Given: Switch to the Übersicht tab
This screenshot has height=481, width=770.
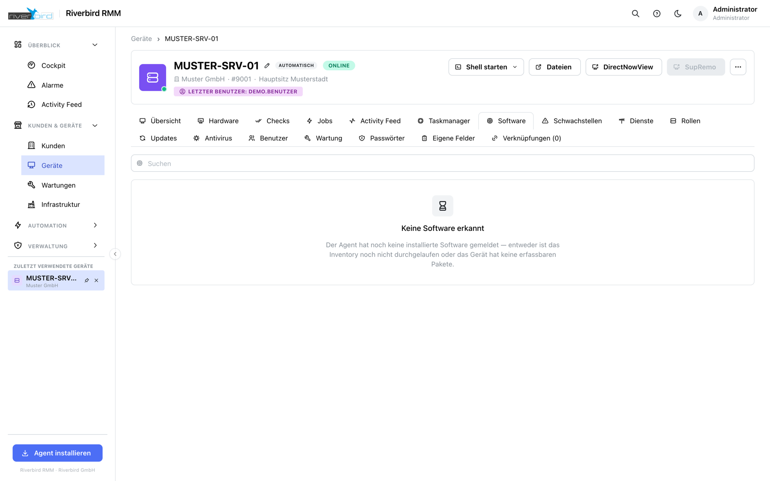Looking at the screenshot, I should tap(160, 121).
